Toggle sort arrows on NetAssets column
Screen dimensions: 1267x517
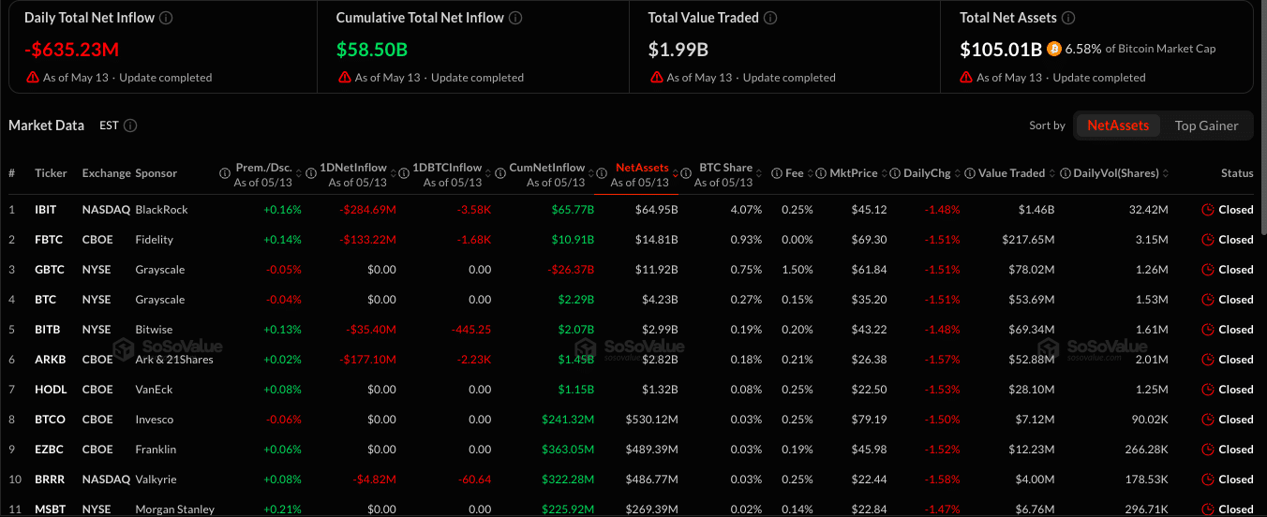click(677, 173)
